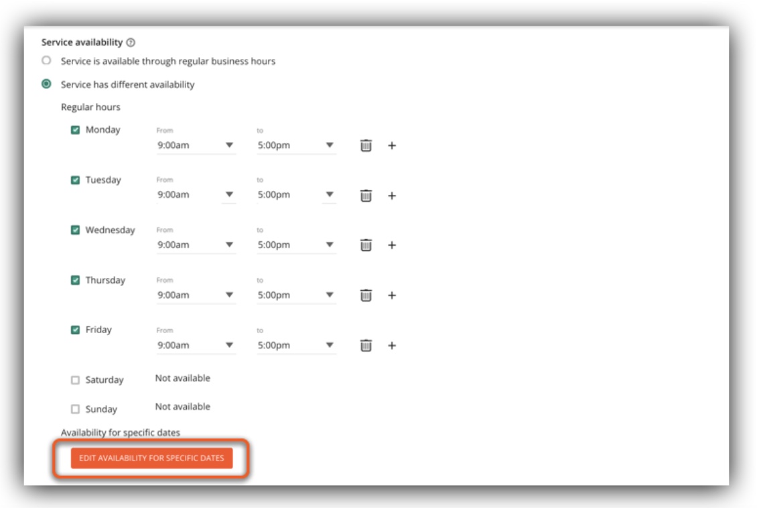Delete the Tuesday time slot

coord(366,196)
